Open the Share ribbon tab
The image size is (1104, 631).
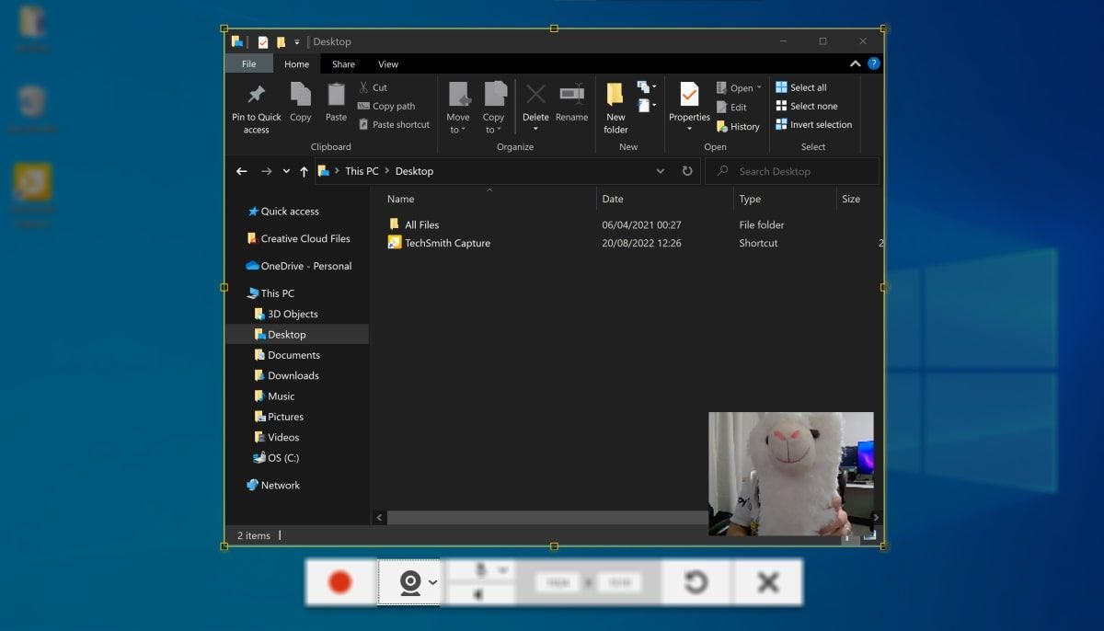coord(343,64)
